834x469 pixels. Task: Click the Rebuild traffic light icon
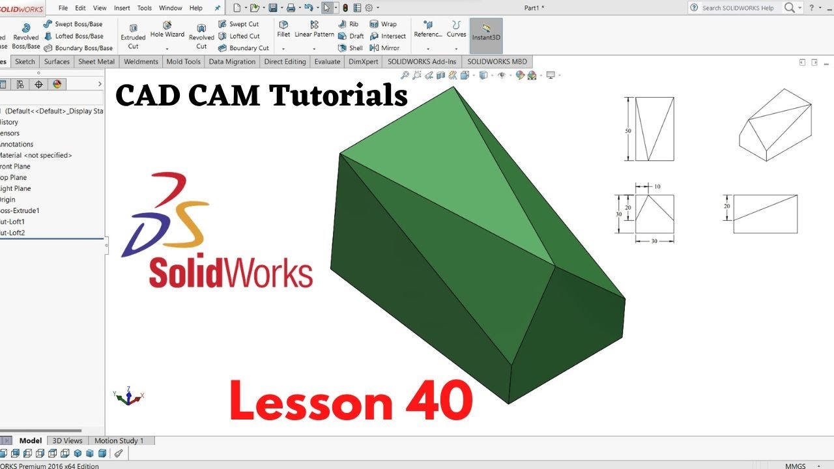click(x=345, y=8)
